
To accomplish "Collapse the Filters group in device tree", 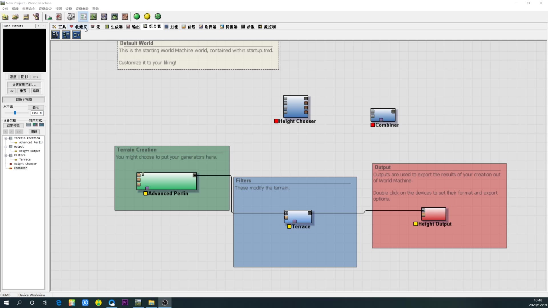I will point(6,155).
